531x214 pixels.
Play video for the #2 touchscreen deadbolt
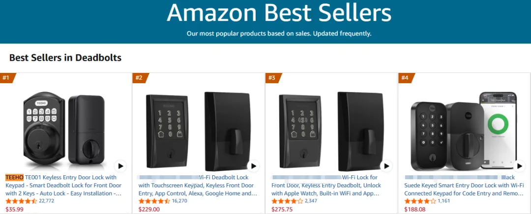253,166
